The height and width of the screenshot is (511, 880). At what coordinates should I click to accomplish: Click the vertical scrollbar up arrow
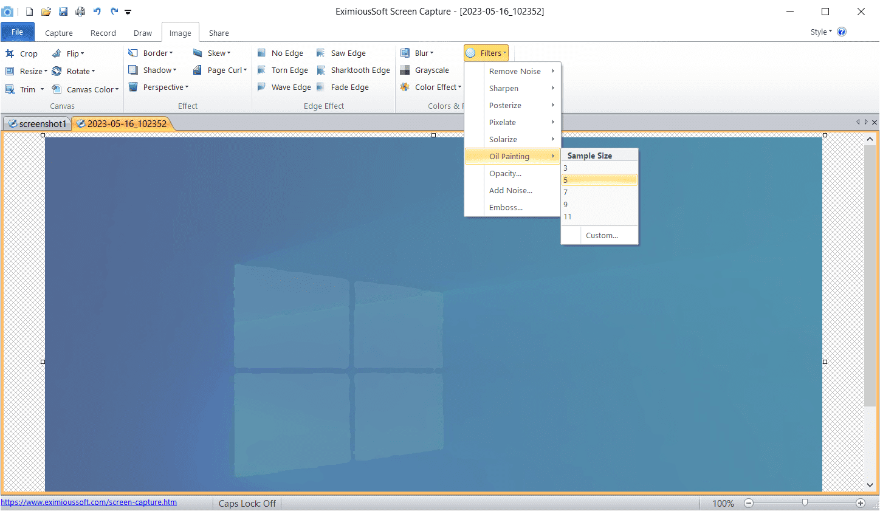pos(870,139)
